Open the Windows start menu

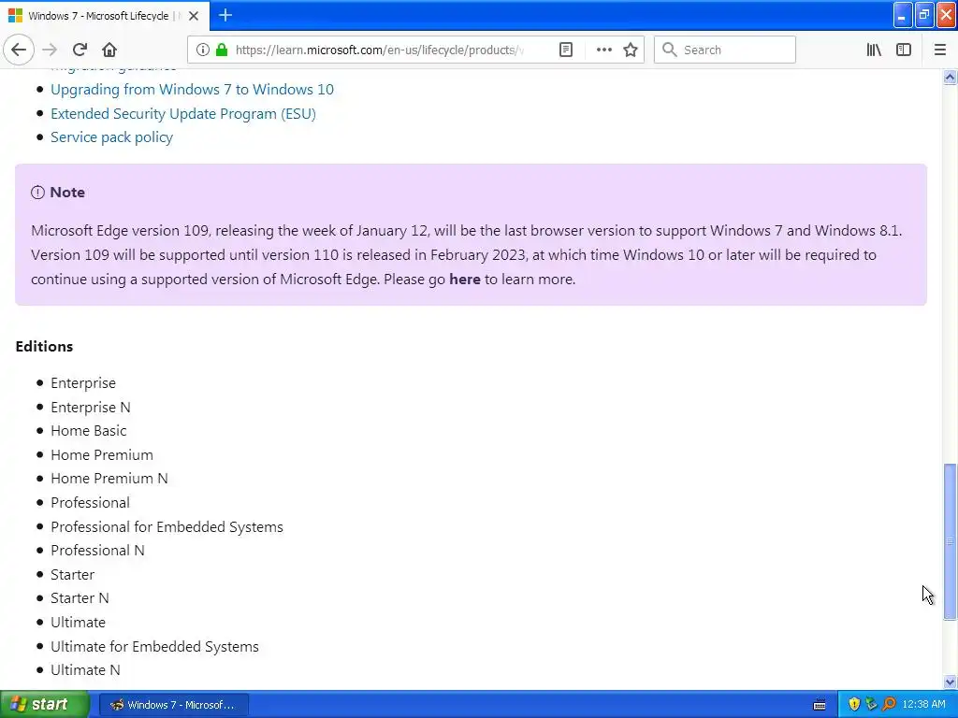[x=44, y=704]
